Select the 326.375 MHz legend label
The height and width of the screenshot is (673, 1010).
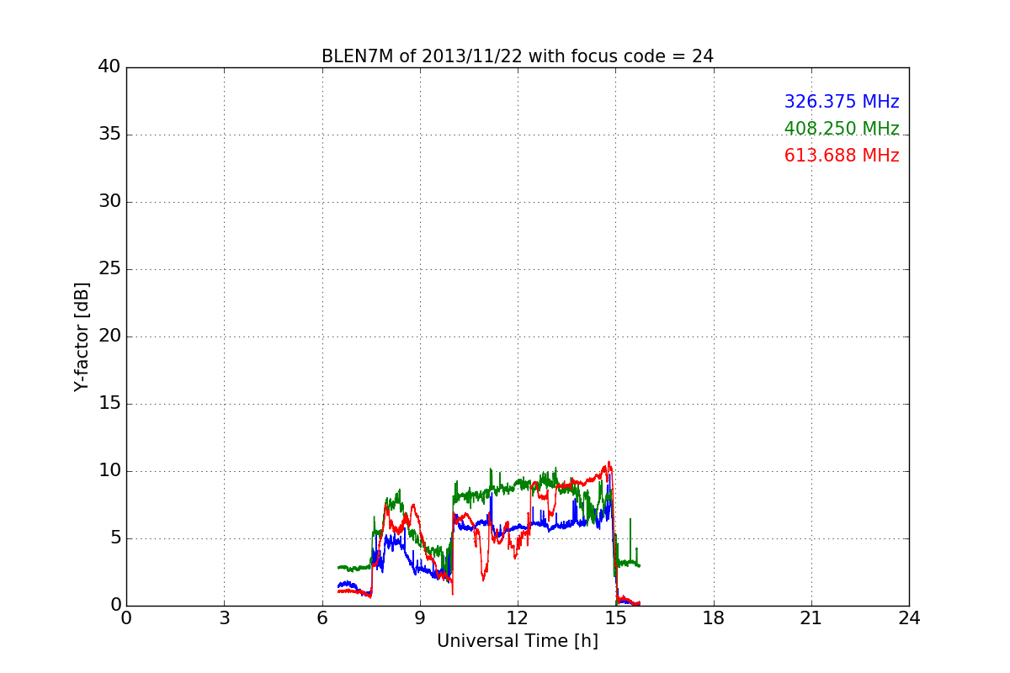point(842,102)
